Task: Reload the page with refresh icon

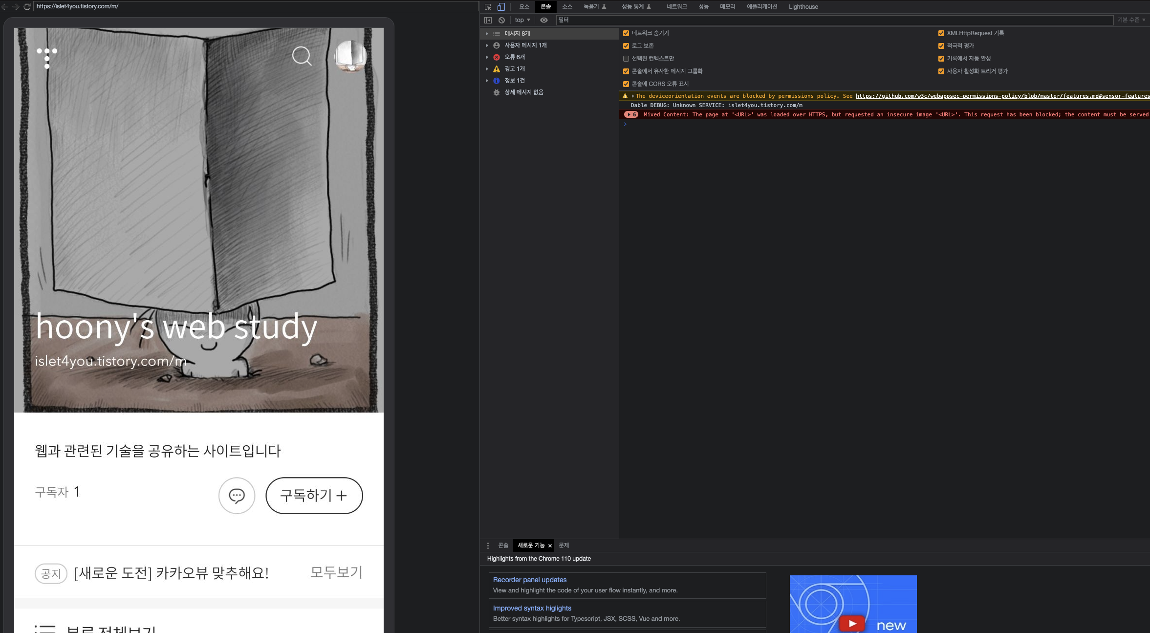Action: click(27, 6)
